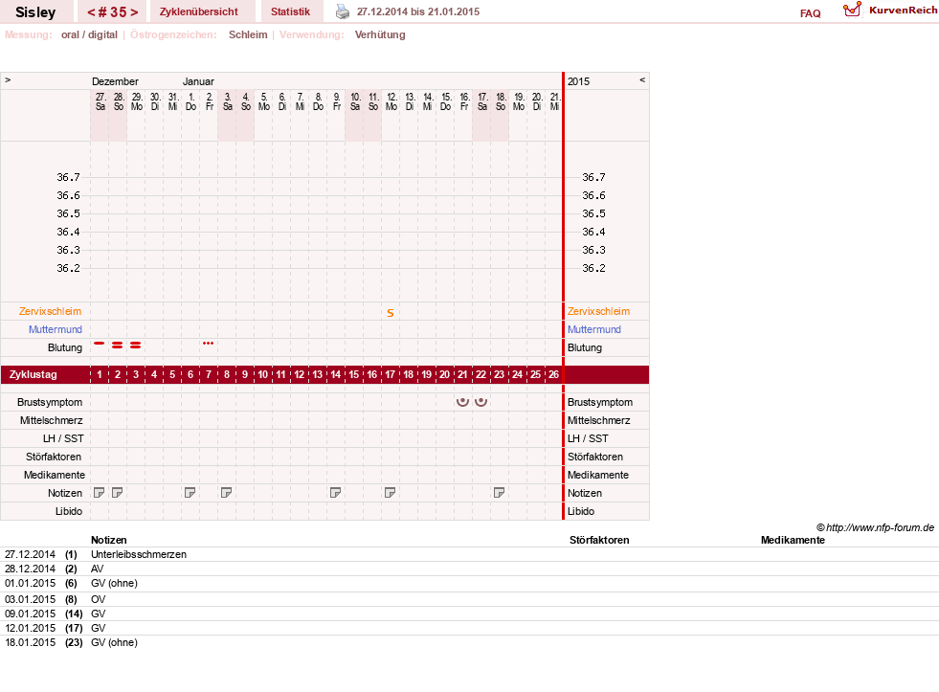Image resolution: width=939 pixels, height=692 pixels.
Task: Click 'Verhütung' usage value
Action: coord(380,34)
